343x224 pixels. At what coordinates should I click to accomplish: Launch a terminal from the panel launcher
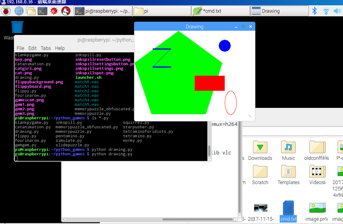click(42, 11)
